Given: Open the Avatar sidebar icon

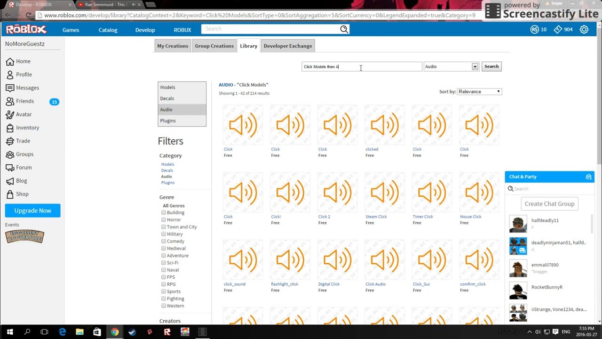Looking at the screenshot, I should click(10, 114).
